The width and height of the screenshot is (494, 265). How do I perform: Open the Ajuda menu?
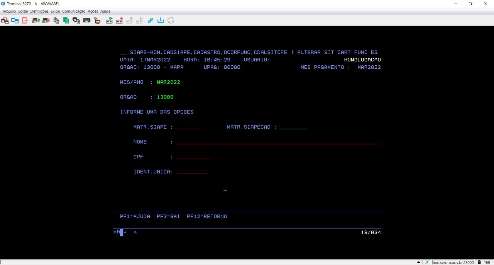pyautogui.click(x=105, y=11)
